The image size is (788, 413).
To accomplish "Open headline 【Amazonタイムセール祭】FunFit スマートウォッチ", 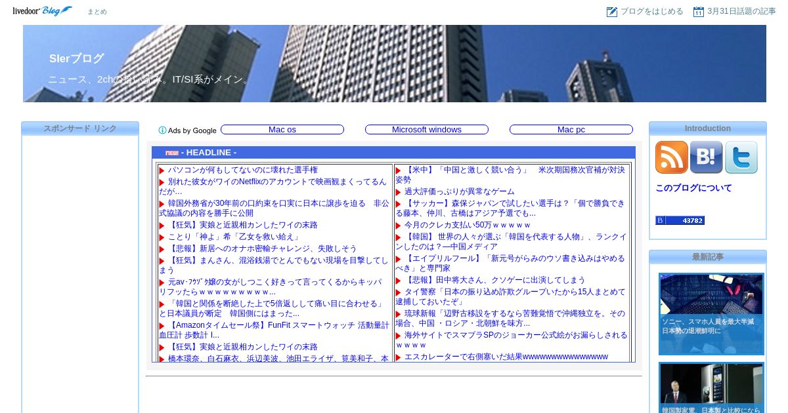I will tap(274, 330).
